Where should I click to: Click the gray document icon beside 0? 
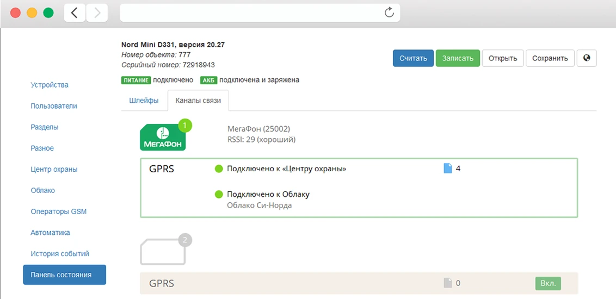point(448,283)
